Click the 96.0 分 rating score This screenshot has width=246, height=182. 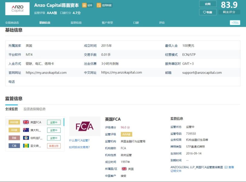point(125,127)
